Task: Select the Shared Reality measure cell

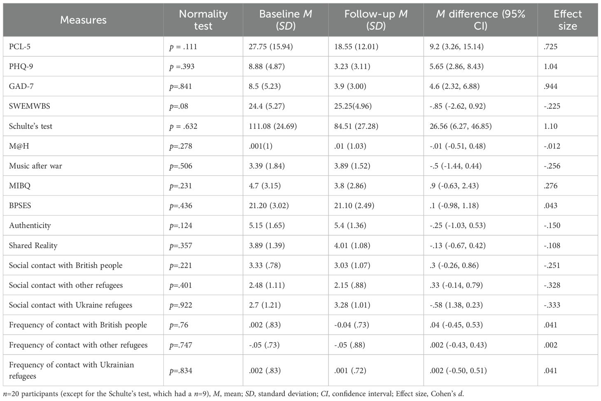Action: click(x=33, y=246)
